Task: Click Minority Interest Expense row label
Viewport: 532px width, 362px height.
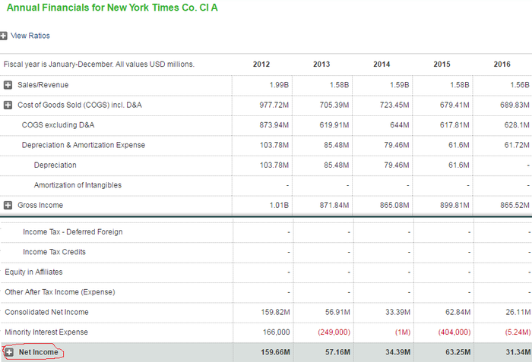Action: point(46,332)
